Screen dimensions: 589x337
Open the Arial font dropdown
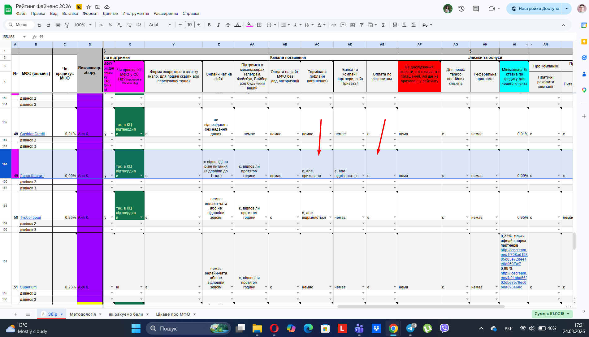click(160, 25)
